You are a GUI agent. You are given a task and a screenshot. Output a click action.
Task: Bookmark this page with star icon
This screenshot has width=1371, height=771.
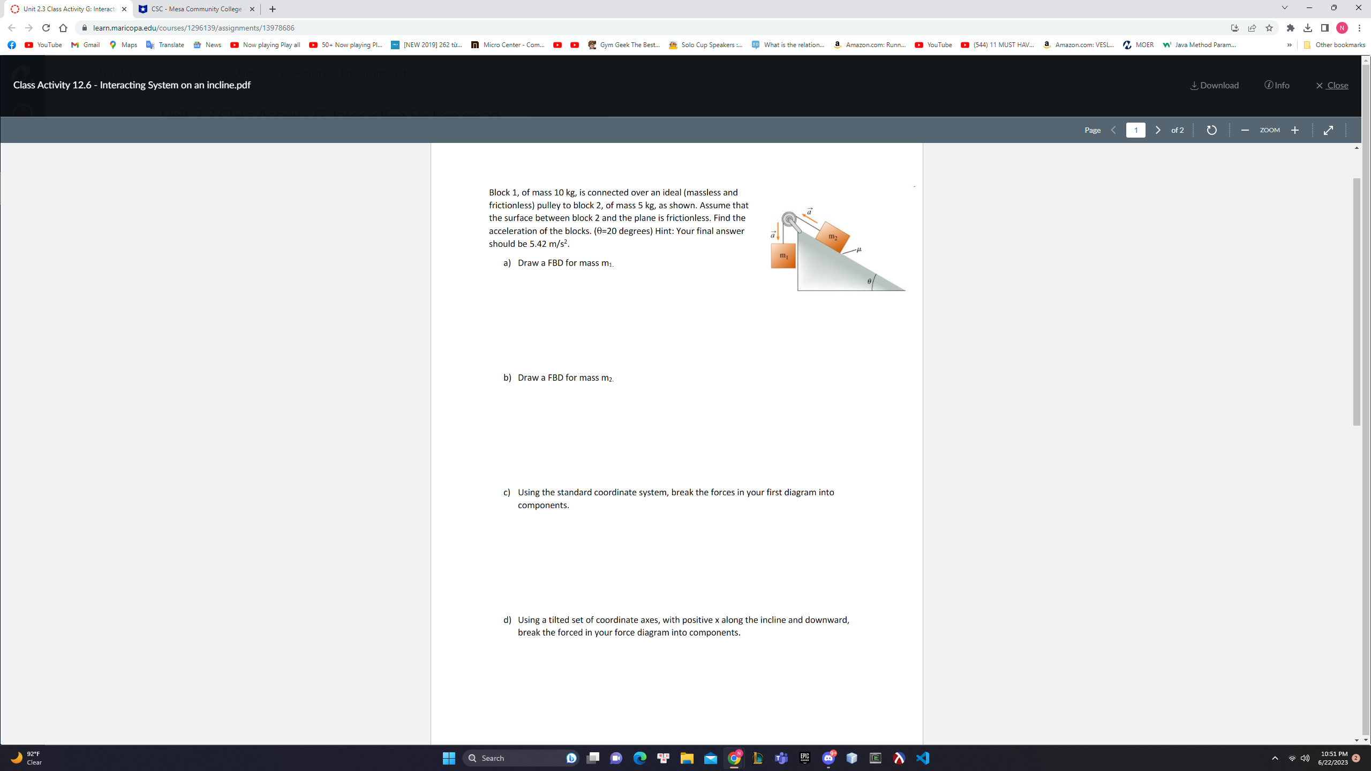[x=1269, y=28]
